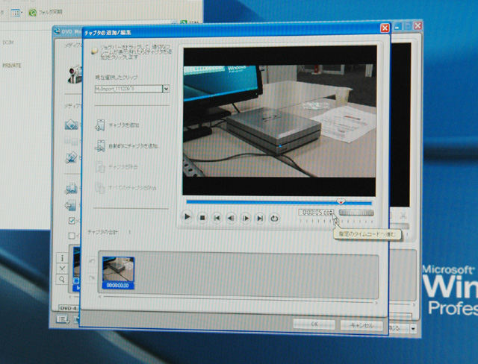Click the shuttle wheel beside the timecode
This screenshot has height=364, width=478.
tap(356, 213)
